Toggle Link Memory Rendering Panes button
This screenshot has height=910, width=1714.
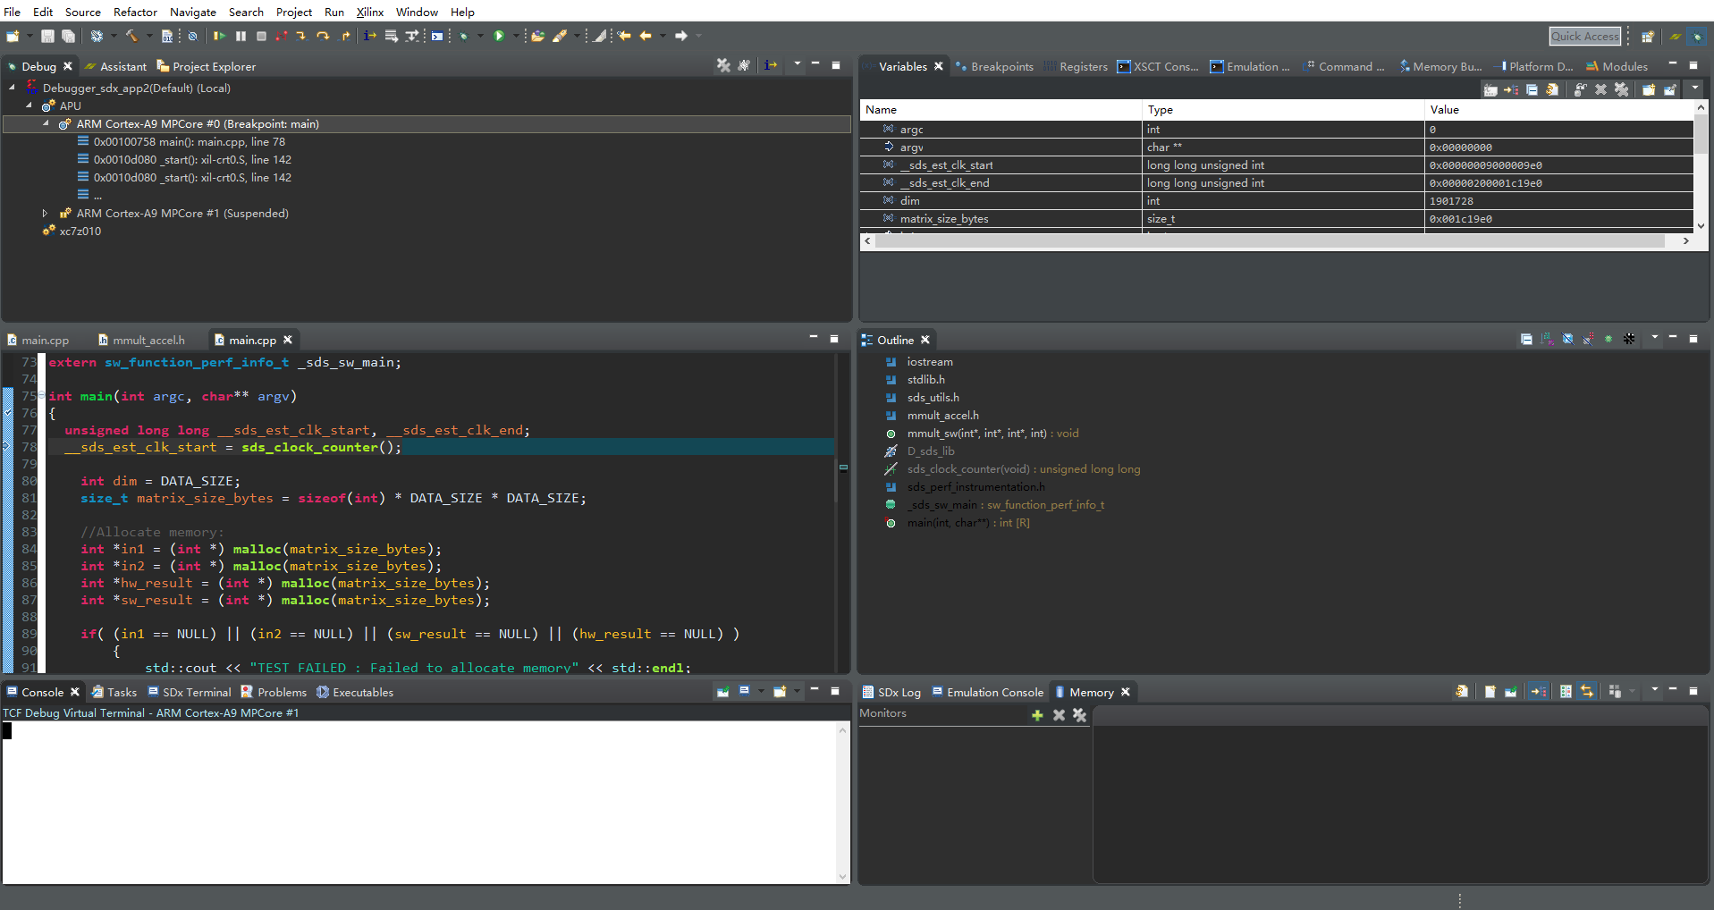pos(1587,692)
